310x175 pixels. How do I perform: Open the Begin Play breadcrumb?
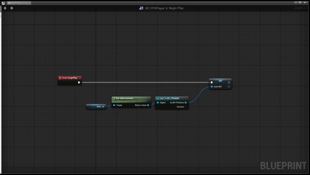point(176,8)
